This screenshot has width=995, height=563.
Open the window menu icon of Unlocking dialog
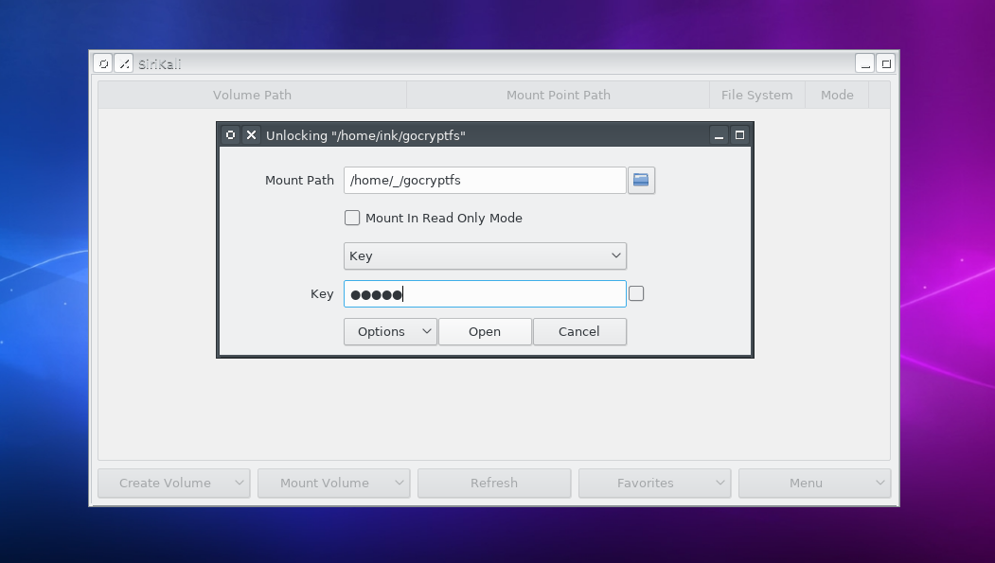point(230,135)
